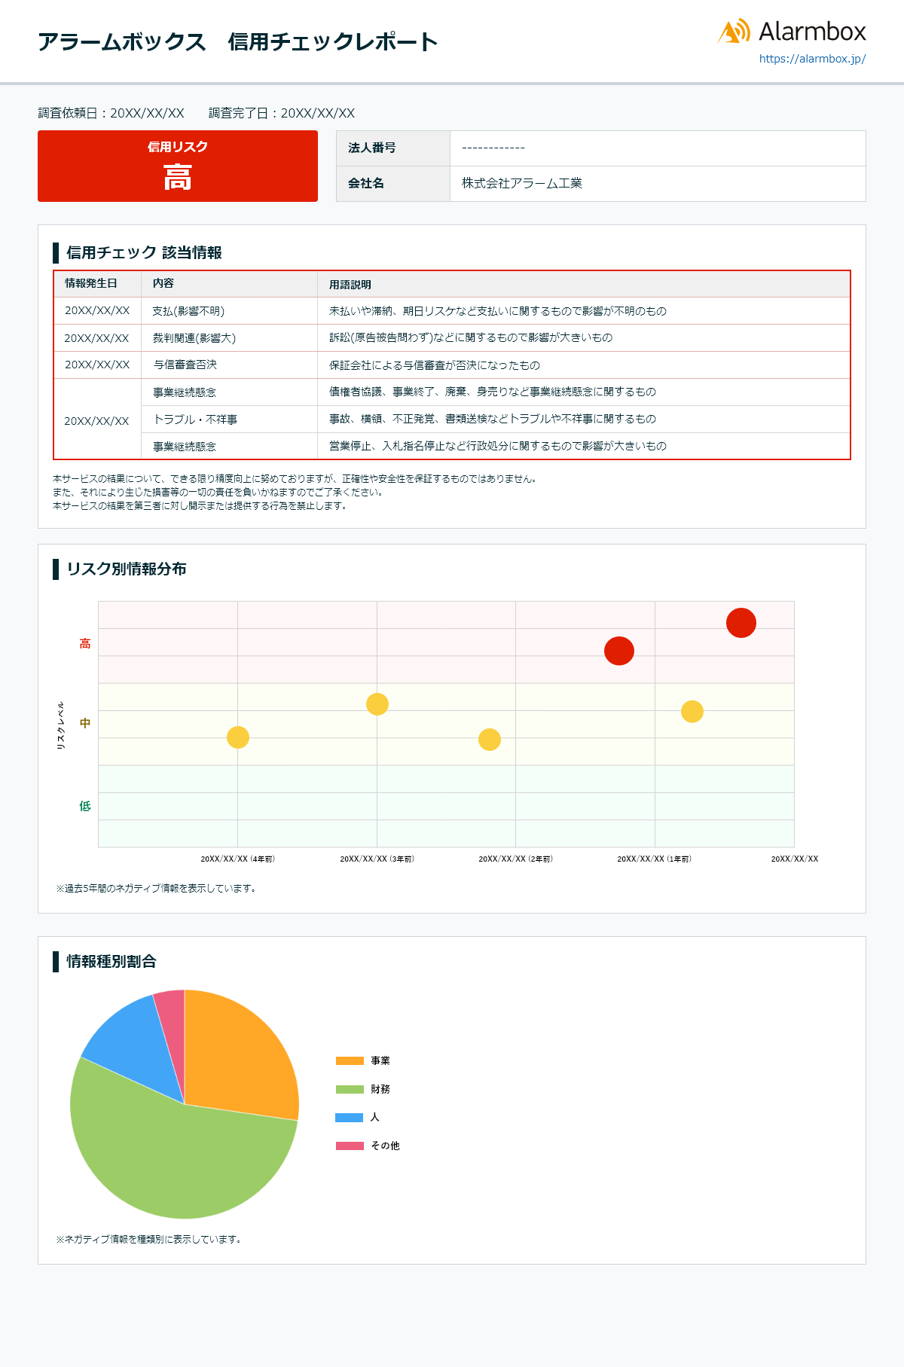The image size is (904, 1367).
Task: Click the red 信用リスク 高 badge
Action: pyautogui.click(x=178, y=166)
